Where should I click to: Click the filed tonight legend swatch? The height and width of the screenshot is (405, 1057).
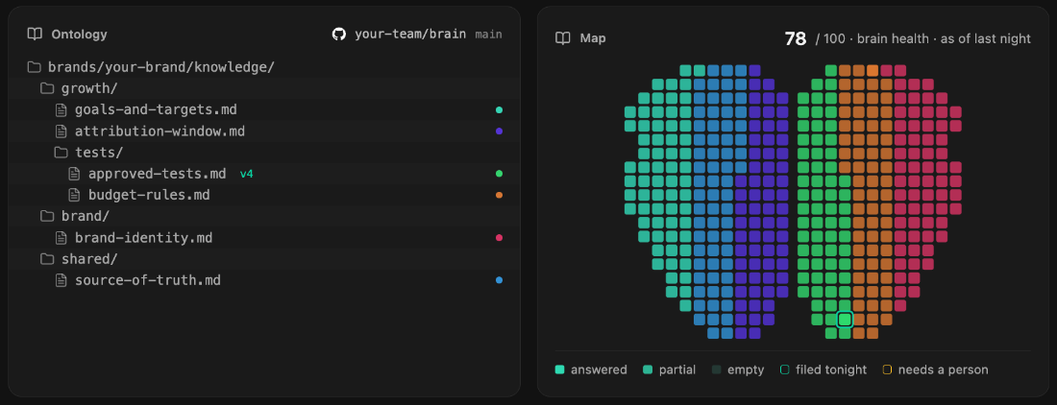pyautogui.click(x=784, y=369)
